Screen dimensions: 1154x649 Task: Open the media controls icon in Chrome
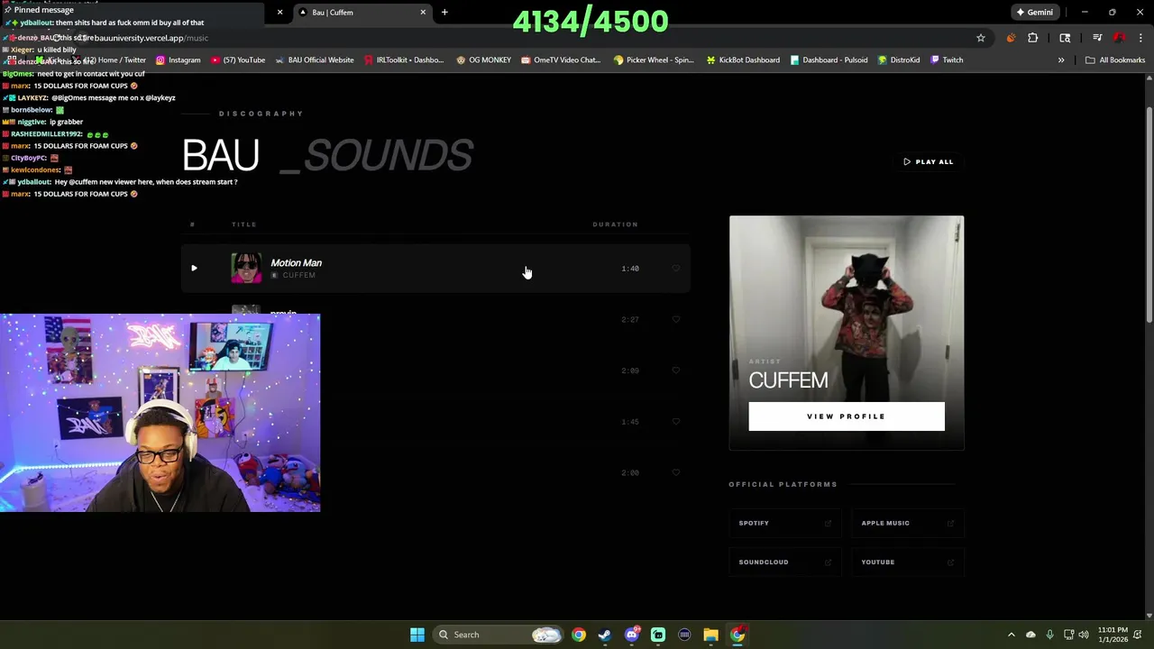click(1097, 38)
